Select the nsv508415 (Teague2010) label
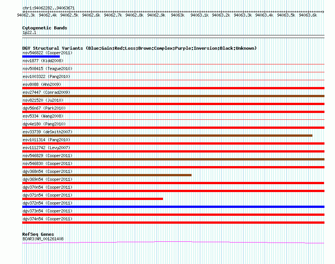 coord(47,69)
